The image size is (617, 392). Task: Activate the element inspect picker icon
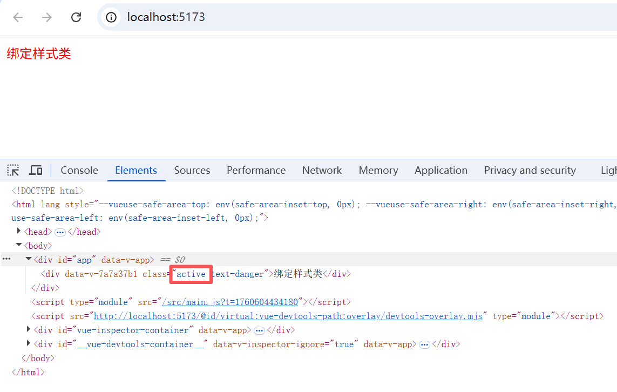[13, 170]
